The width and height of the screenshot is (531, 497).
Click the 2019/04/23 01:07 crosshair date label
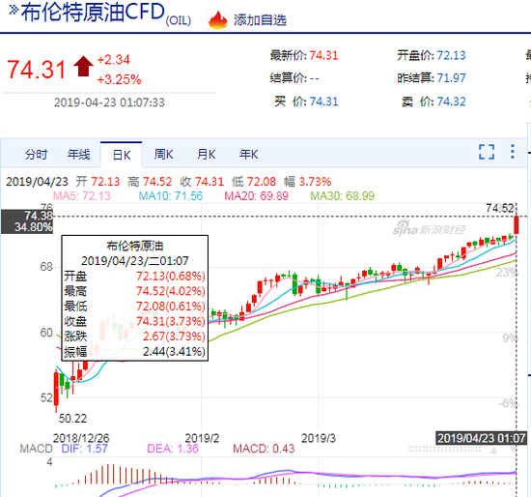click(481, 438)
